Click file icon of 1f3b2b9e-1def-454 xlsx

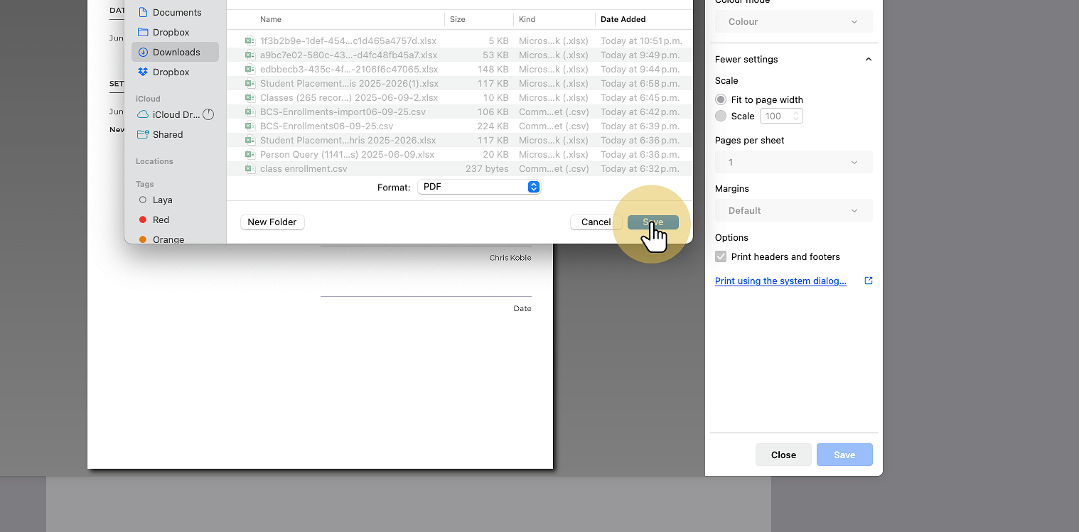[249, 40]
